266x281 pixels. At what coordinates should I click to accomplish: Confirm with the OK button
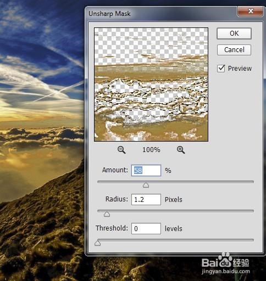234,33
